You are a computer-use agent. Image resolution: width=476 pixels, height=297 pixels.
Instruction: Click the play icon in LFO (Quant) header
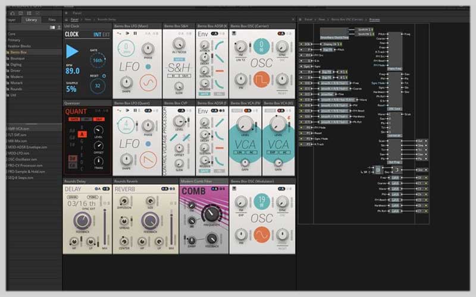(127, 110)
